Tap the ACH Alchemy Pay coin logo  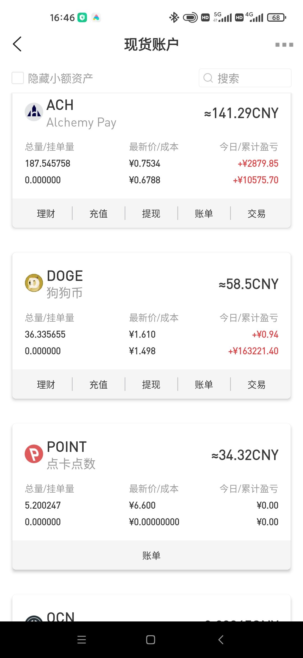(34, 112)
